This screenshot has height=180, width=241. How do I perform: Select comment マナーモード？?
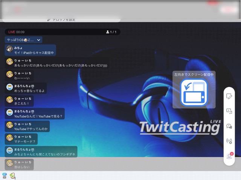pos(21,139)
